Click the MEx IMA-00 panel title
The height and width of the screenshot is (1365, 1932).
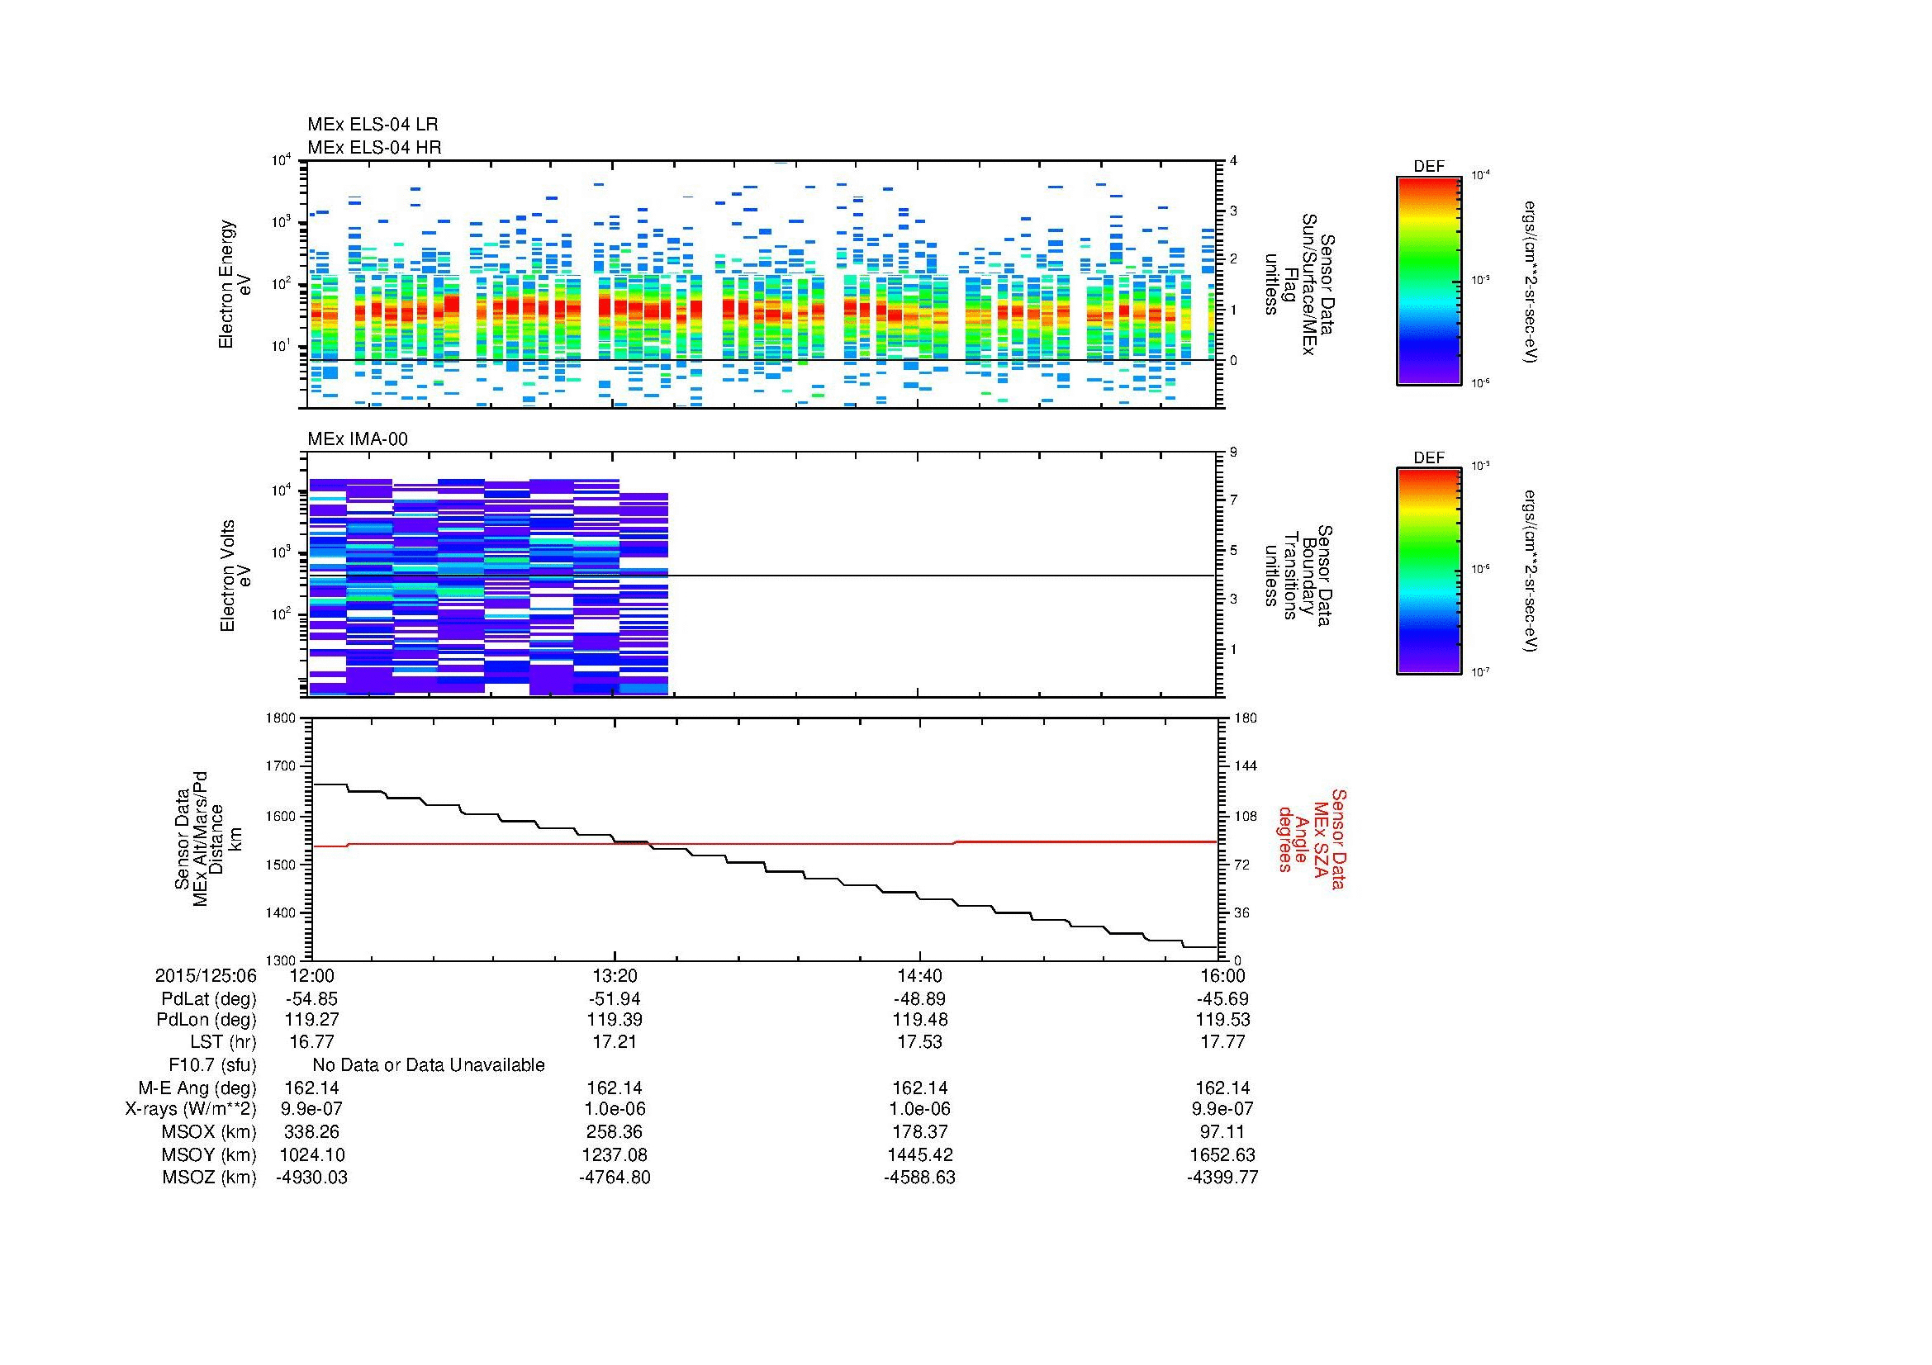pyautogui.click(x=358, y=439)
